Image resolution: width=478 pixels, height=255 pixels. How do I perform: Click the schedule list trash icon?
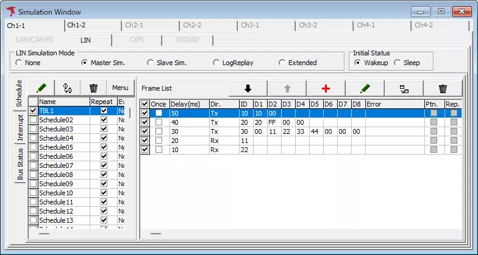94,88
